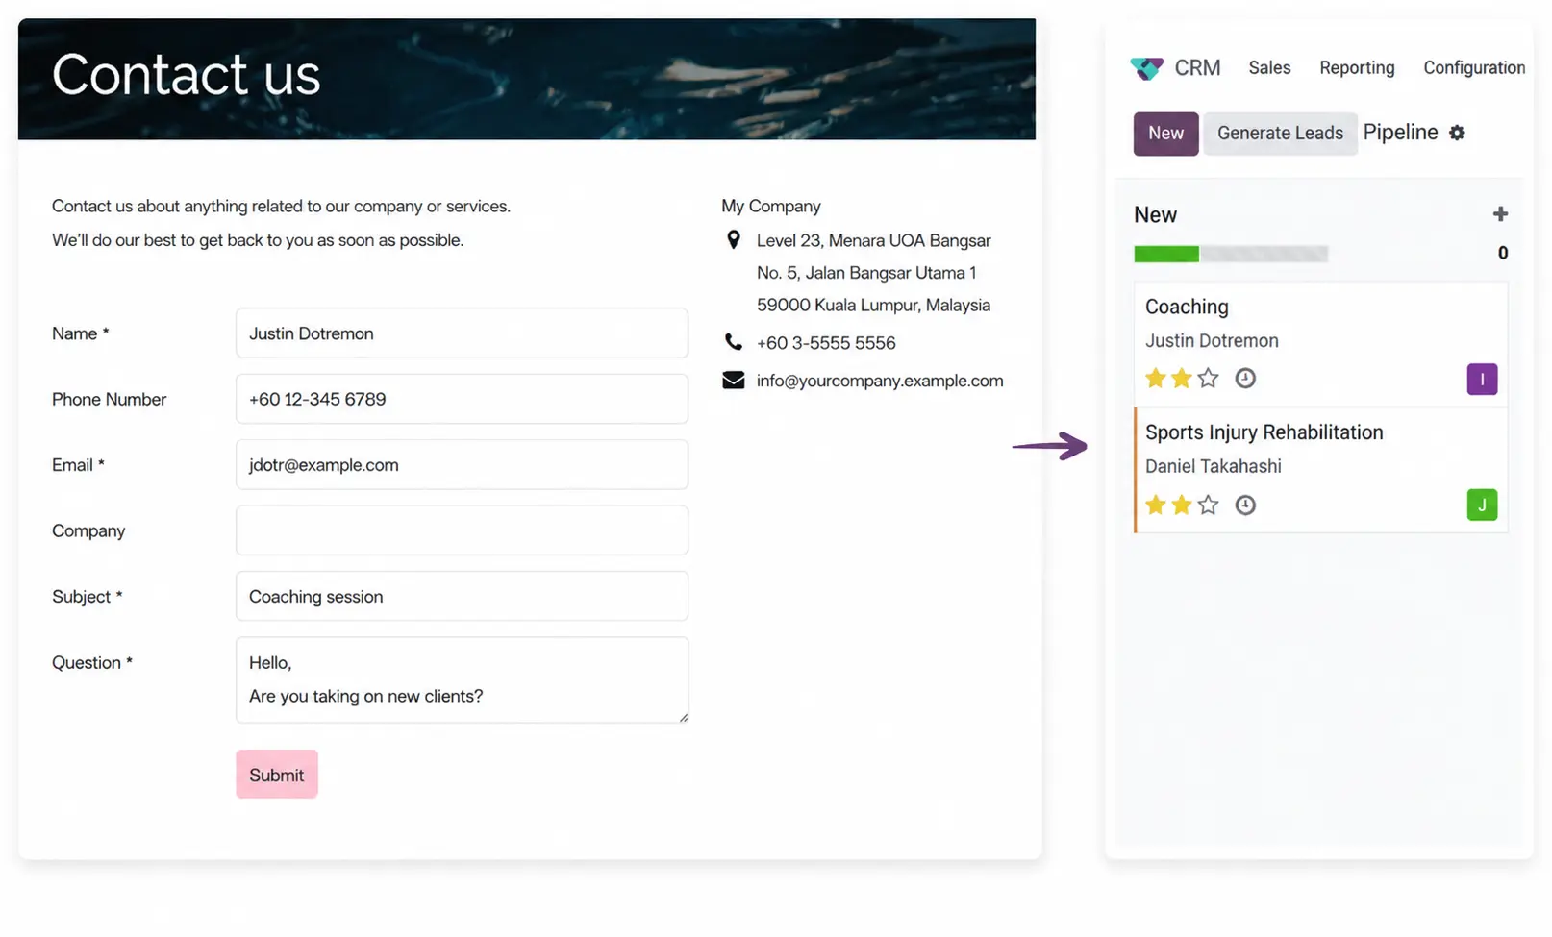Toggle first priority star on Sports Injury card
The image size is (1552, 937).
tap(1156, 505)
